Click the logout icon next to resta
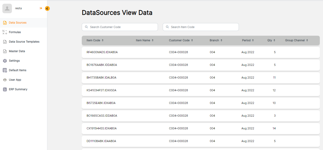The width and height of the screenshot is (323, 150). pos(41,8)
